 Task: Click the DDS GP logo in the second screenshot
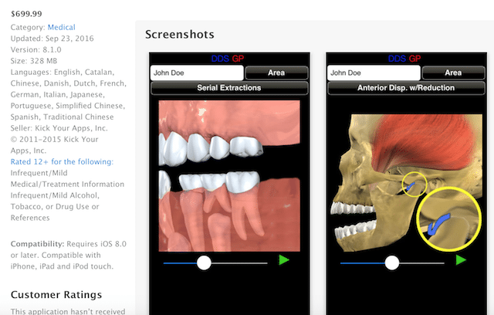[404, 59]
